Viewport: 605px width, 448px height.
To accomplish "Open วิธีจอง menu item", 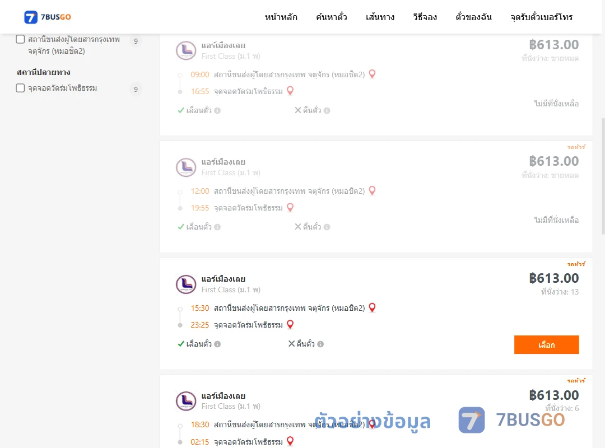I will tap(425, 17).
